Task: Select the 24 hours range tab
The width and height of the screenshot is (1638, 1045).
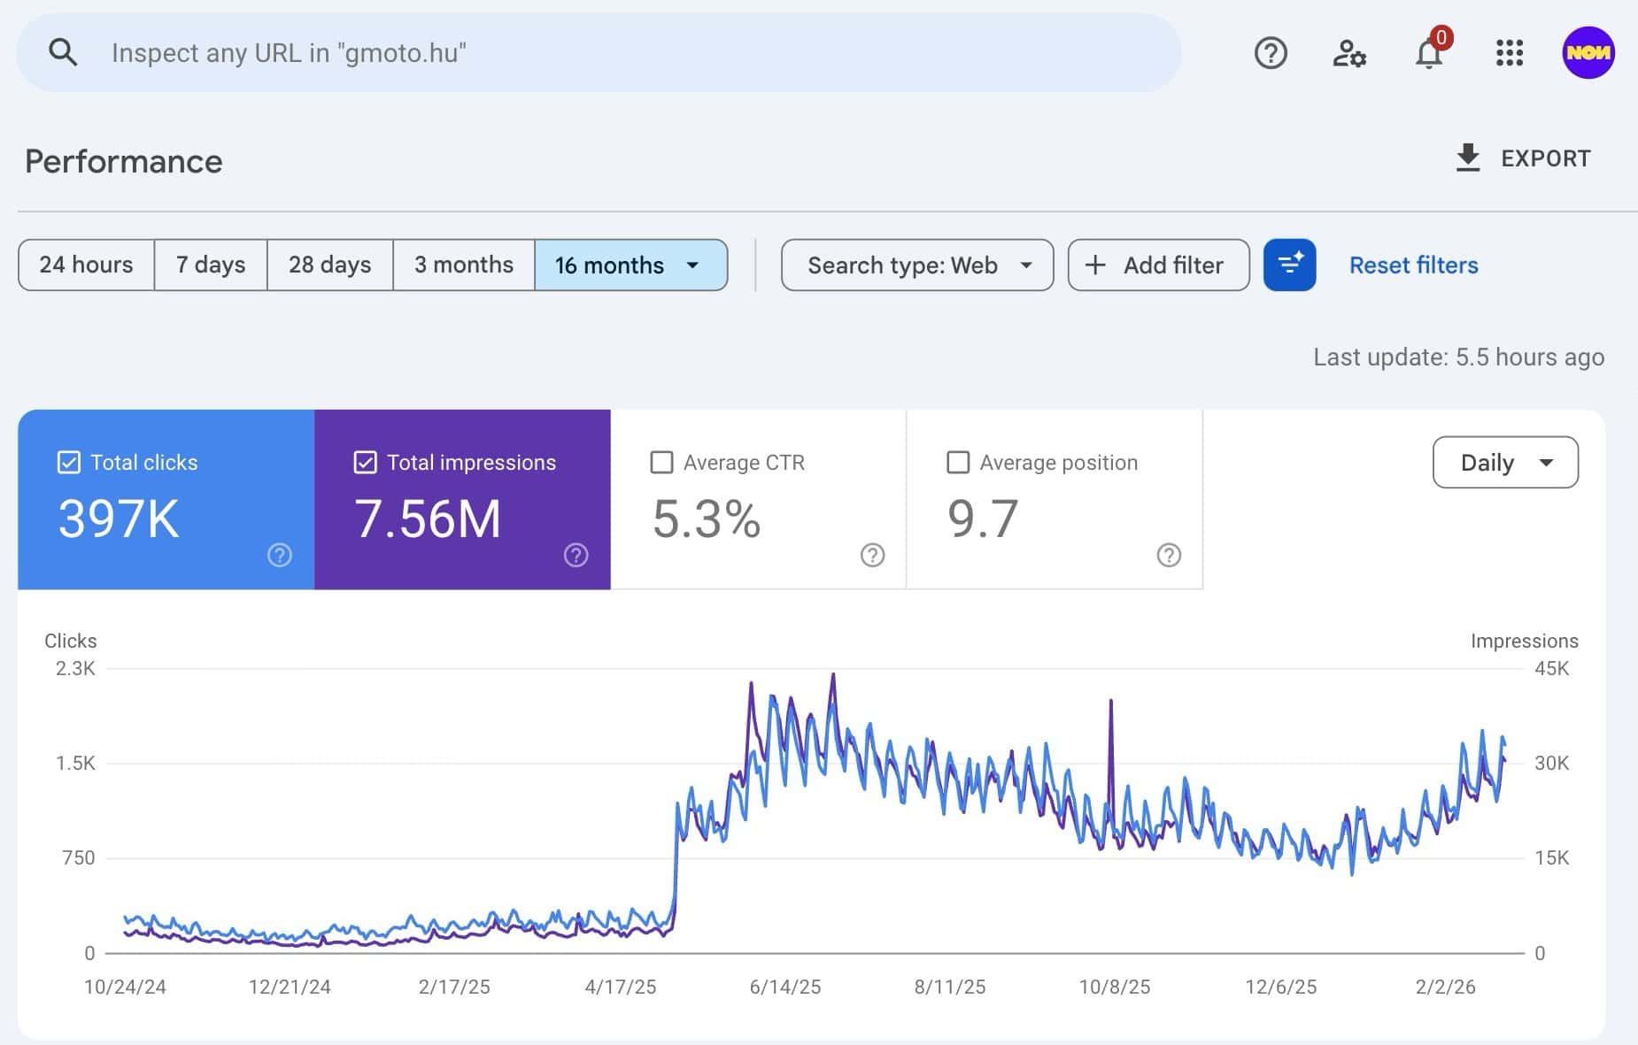Action: 86,265
